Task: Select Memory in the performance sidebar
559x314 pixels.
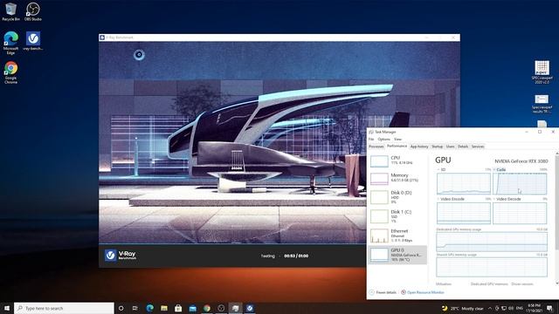Action: tap(397, 178)
